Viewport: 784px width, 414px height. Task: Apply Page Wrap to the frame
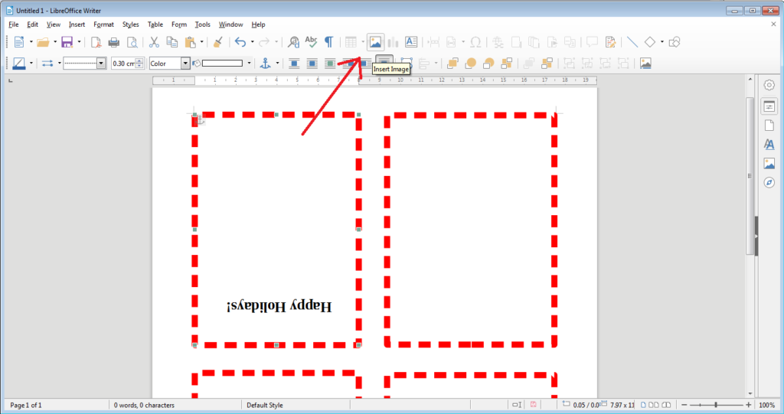click(312, 63)
